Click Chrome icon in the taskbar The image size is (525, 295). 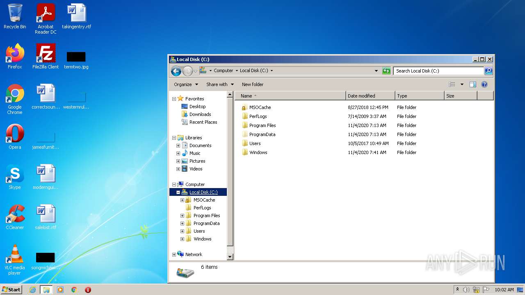click(x=74, y=290)
